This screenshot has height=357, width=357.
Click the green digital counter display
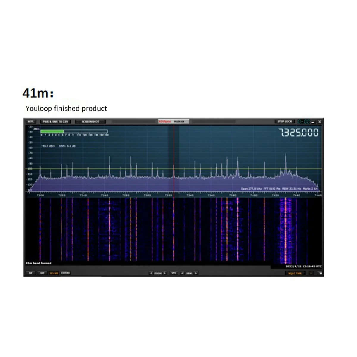point(304,122)
